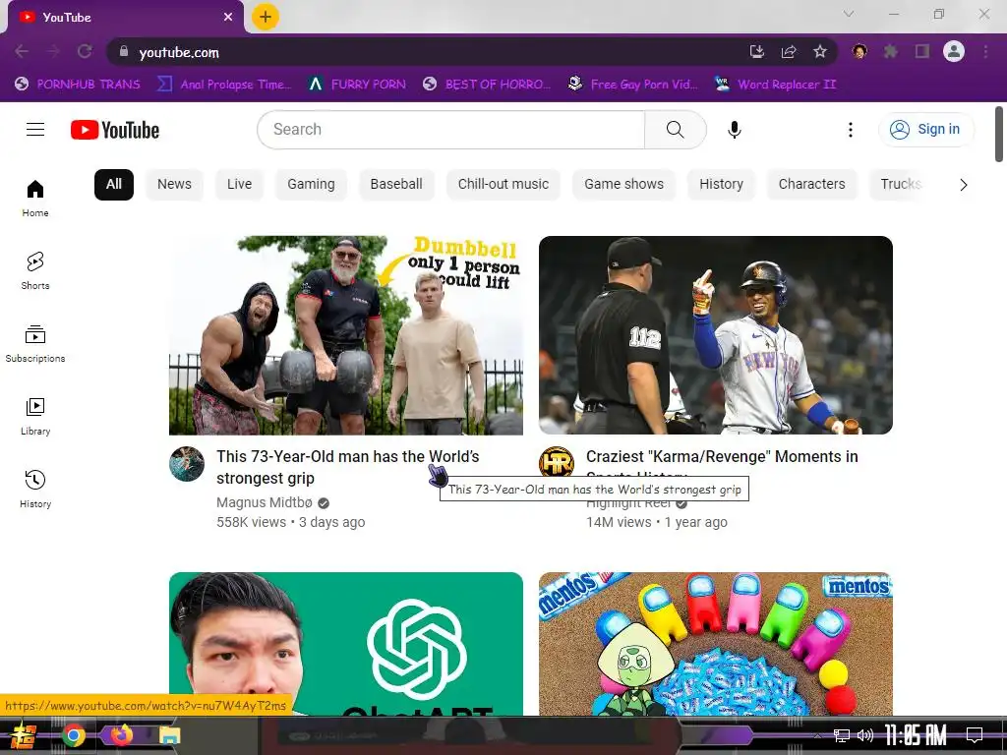The height and width of the screenshot is (755, 1007).
Task: Open the Magnus Midtbø channel name
Action: tap(264, 502)
